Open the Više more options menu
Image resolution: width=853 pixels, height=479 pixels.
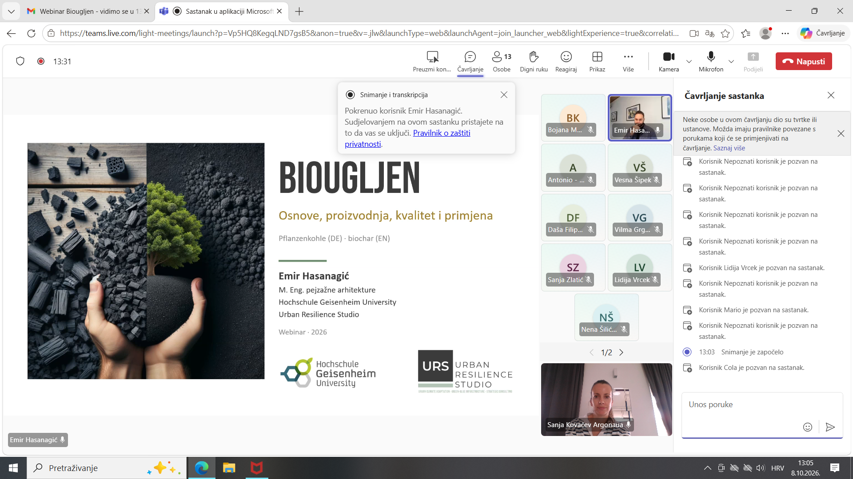coord(628,62)
